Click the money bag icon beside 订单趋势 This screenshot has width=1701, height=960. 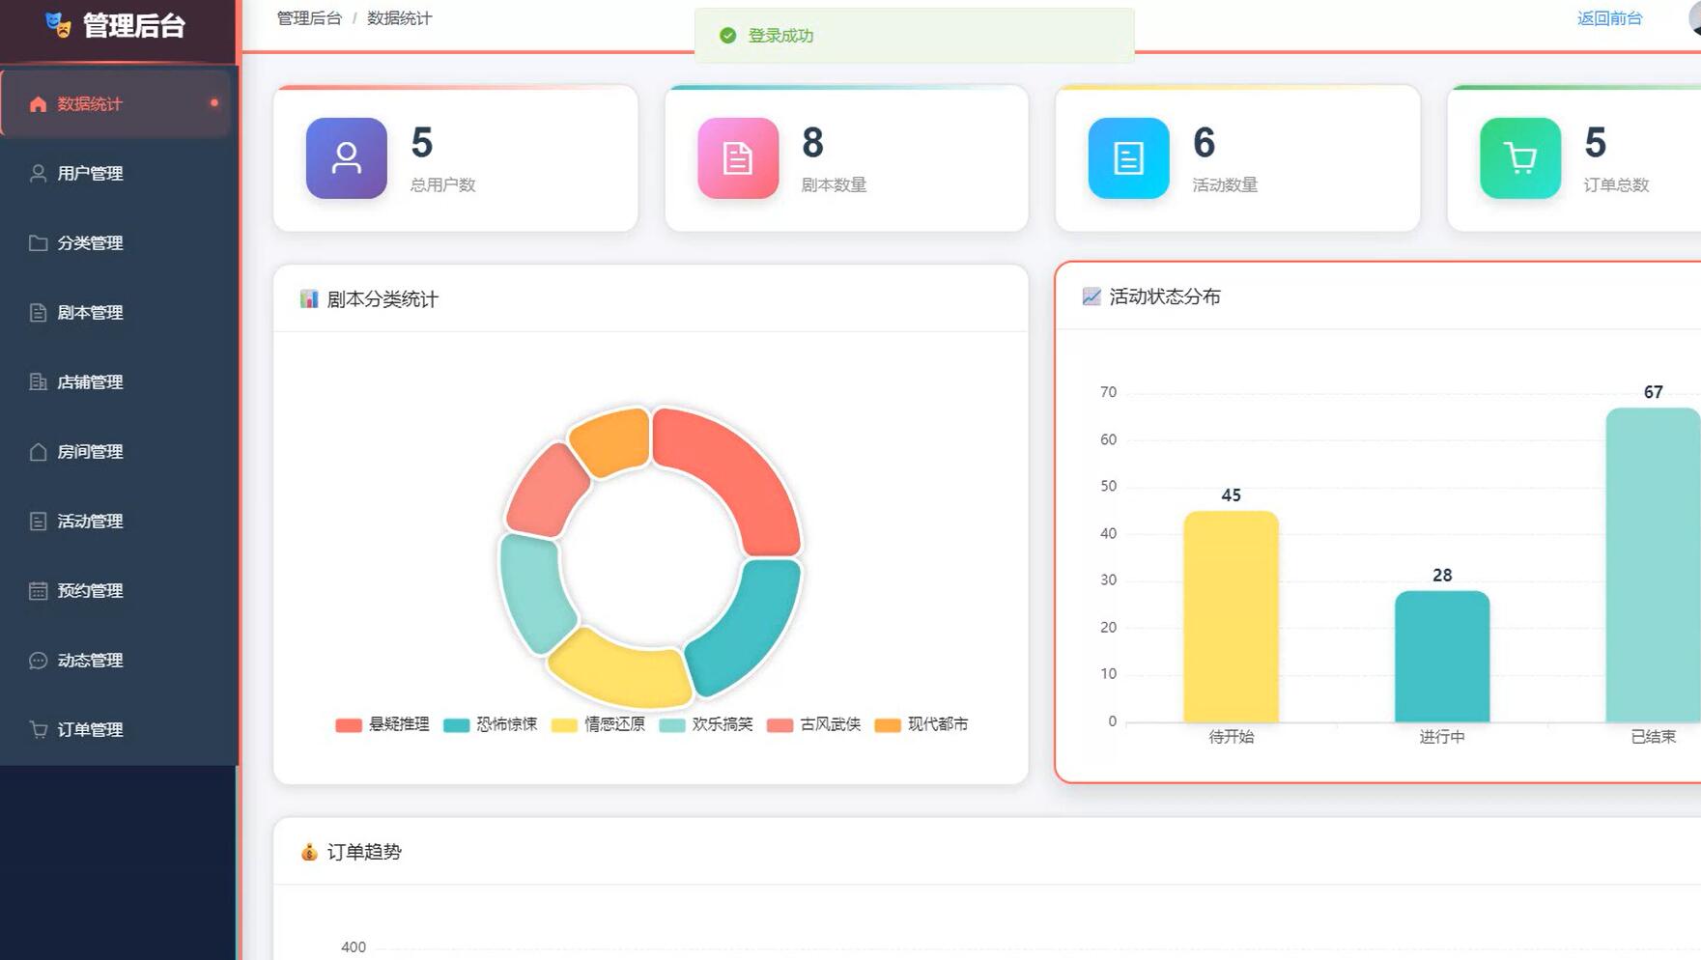coord(309,852)
